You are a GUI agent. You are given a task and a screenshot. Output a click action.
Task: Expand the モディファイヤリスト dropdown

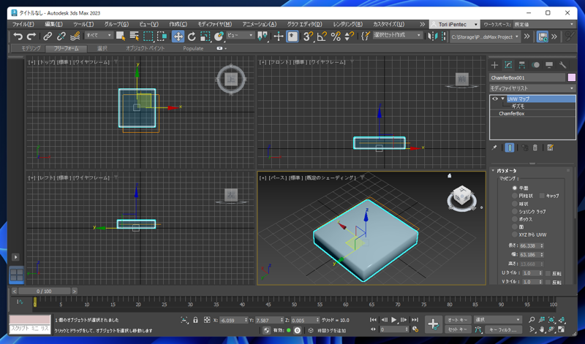532,88
